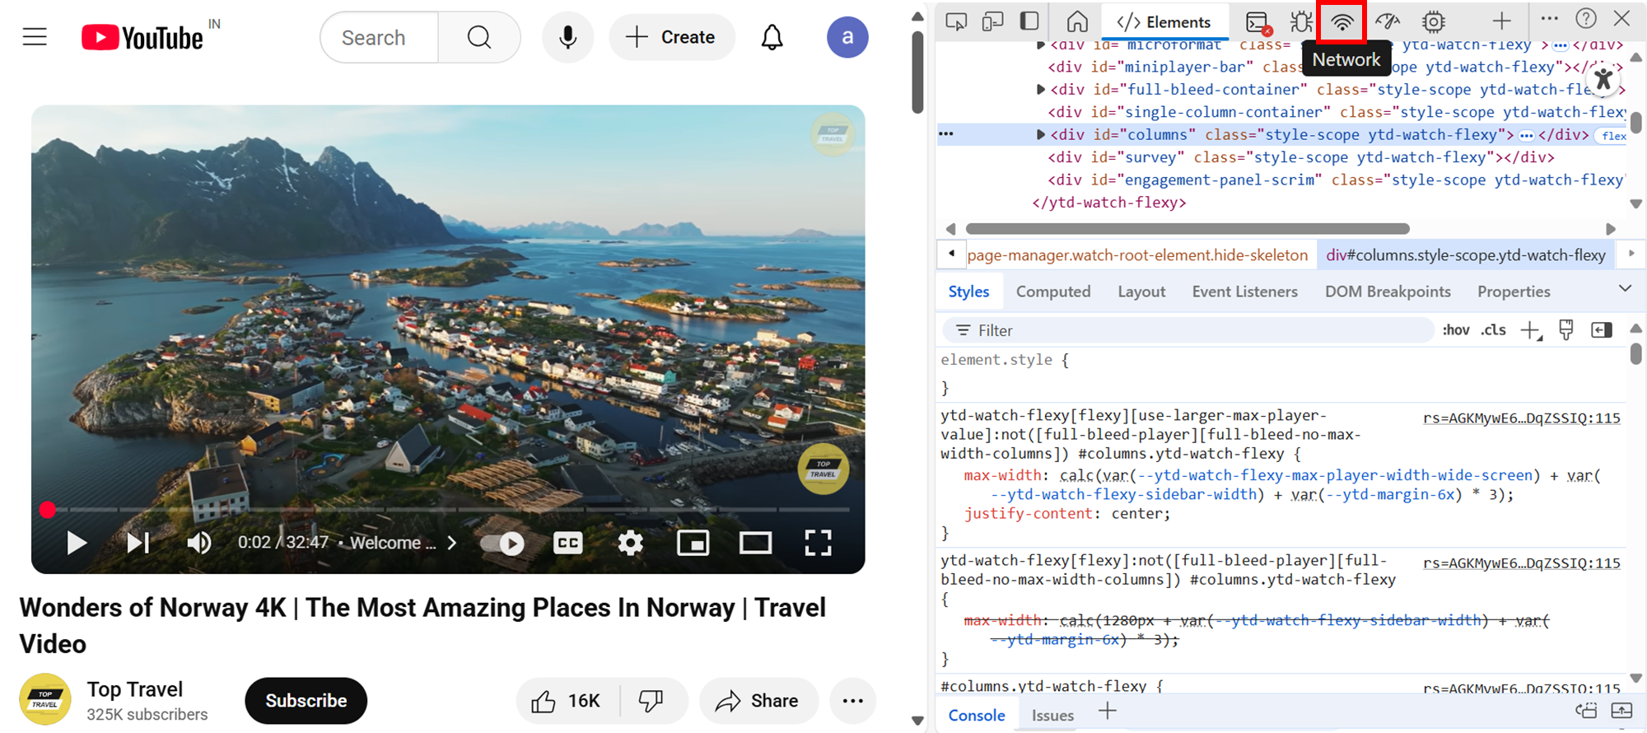Focus the Styles Filter field
Image resolution: width=1647 pixels, height=733 pixels.
tap(1188, 330)
